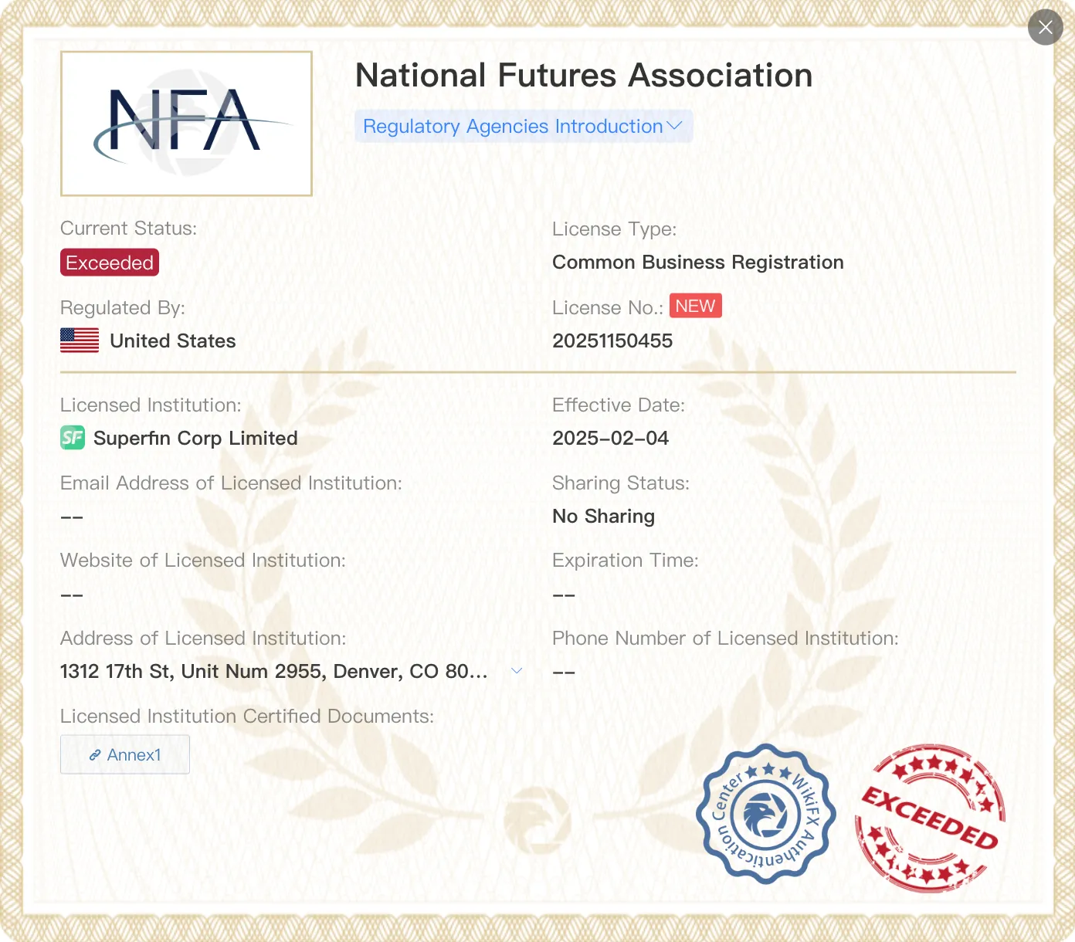This screenshot has height=942, width=1075.
Task: Click the Superfin SF logo icon
Action: [x=73, y=439]
